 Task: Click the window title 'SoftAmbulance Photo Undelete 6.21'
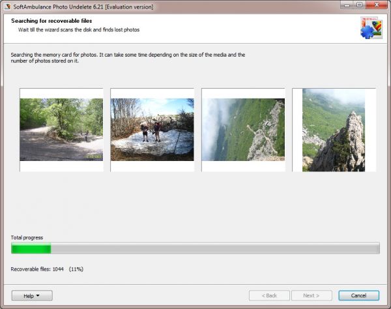click(83, 7)
